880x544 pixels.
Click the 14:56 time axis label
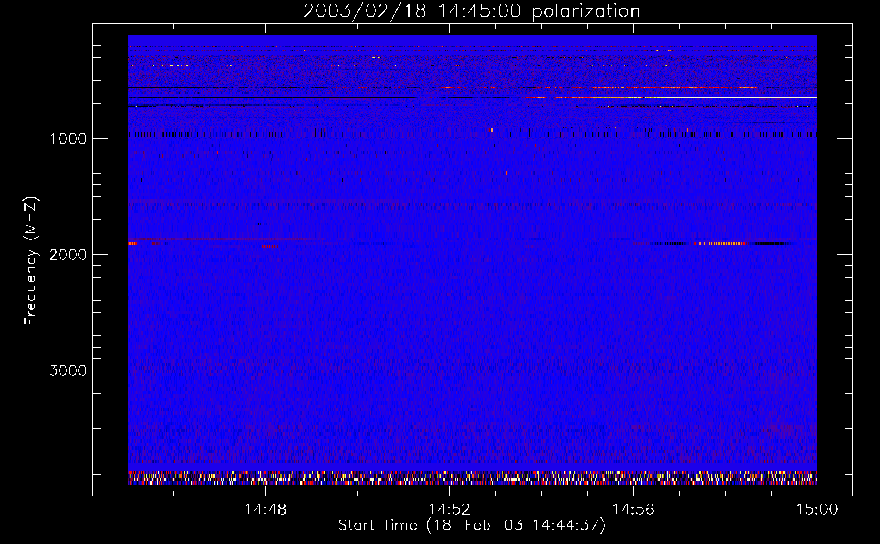[633, 510]
